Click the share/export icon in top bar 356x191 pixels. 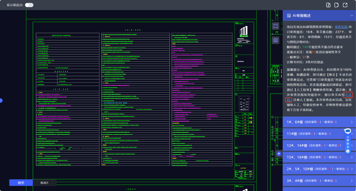tap(345, 5)
